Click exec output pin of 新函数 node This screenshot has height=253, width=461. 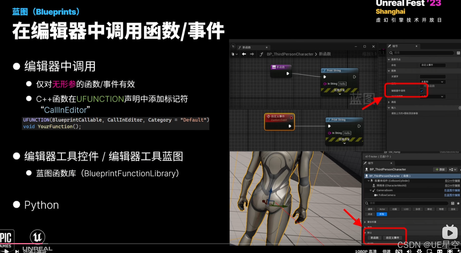(288, 74)
